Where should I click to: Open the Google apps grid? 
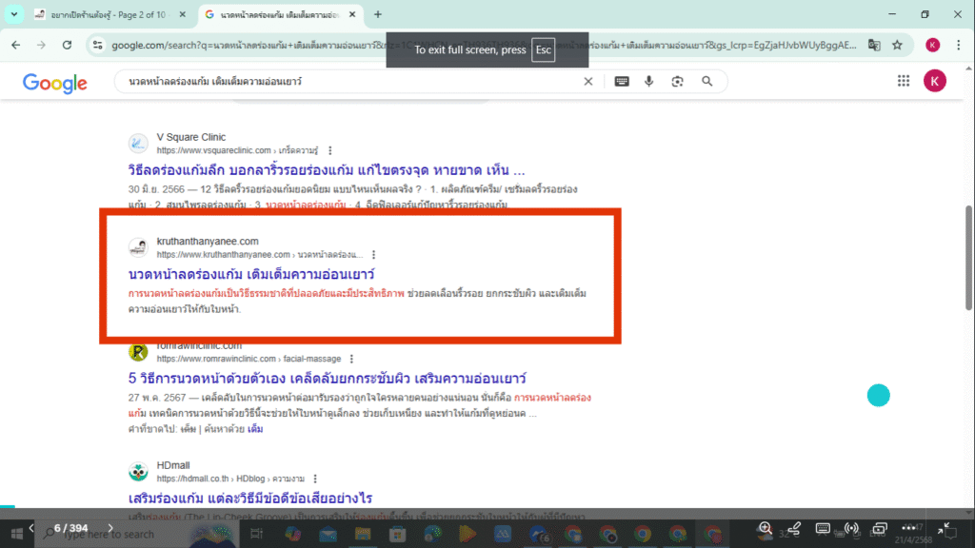[903, 81]
